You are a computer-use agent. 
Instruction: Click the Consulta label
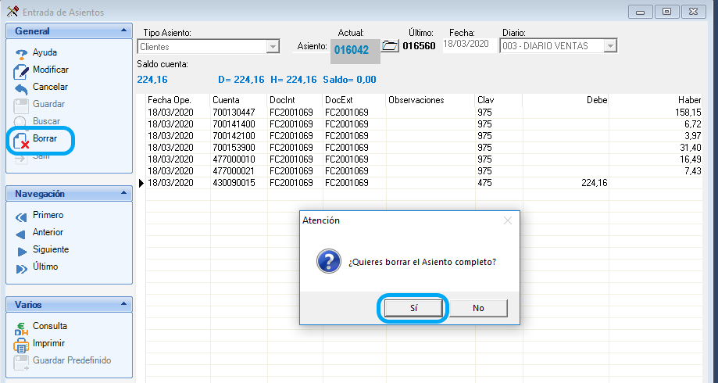point(50,326)
